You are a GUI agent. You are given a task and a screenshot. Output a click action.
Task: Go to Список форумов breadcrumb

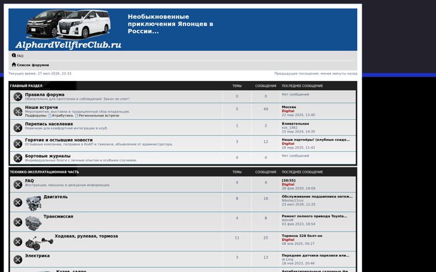pos(33,65)
